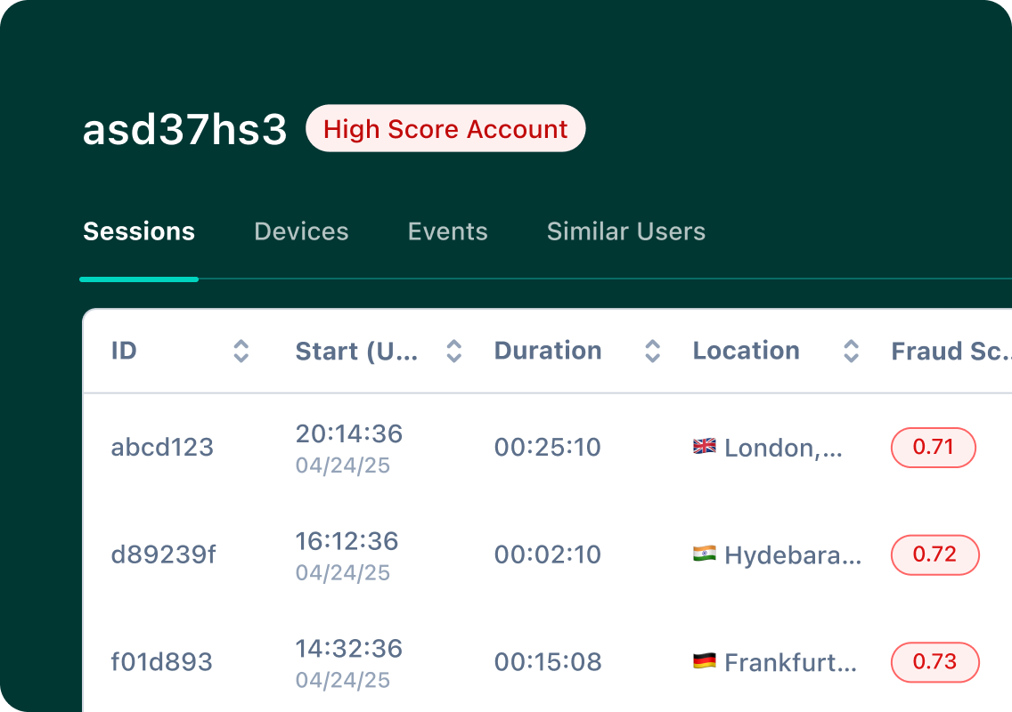Sort sessions by the ID column
The width and height of the screenshot is (1012, 712).
coord(241,351)
